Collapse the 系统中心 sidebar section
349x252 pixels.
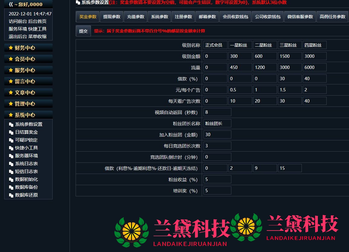[x=25, y=115]
